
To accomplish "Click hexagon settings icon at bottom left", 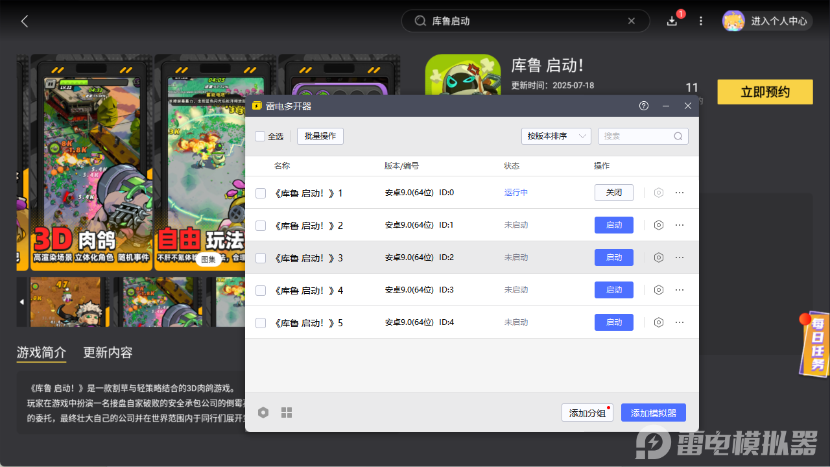I will 263,413.
